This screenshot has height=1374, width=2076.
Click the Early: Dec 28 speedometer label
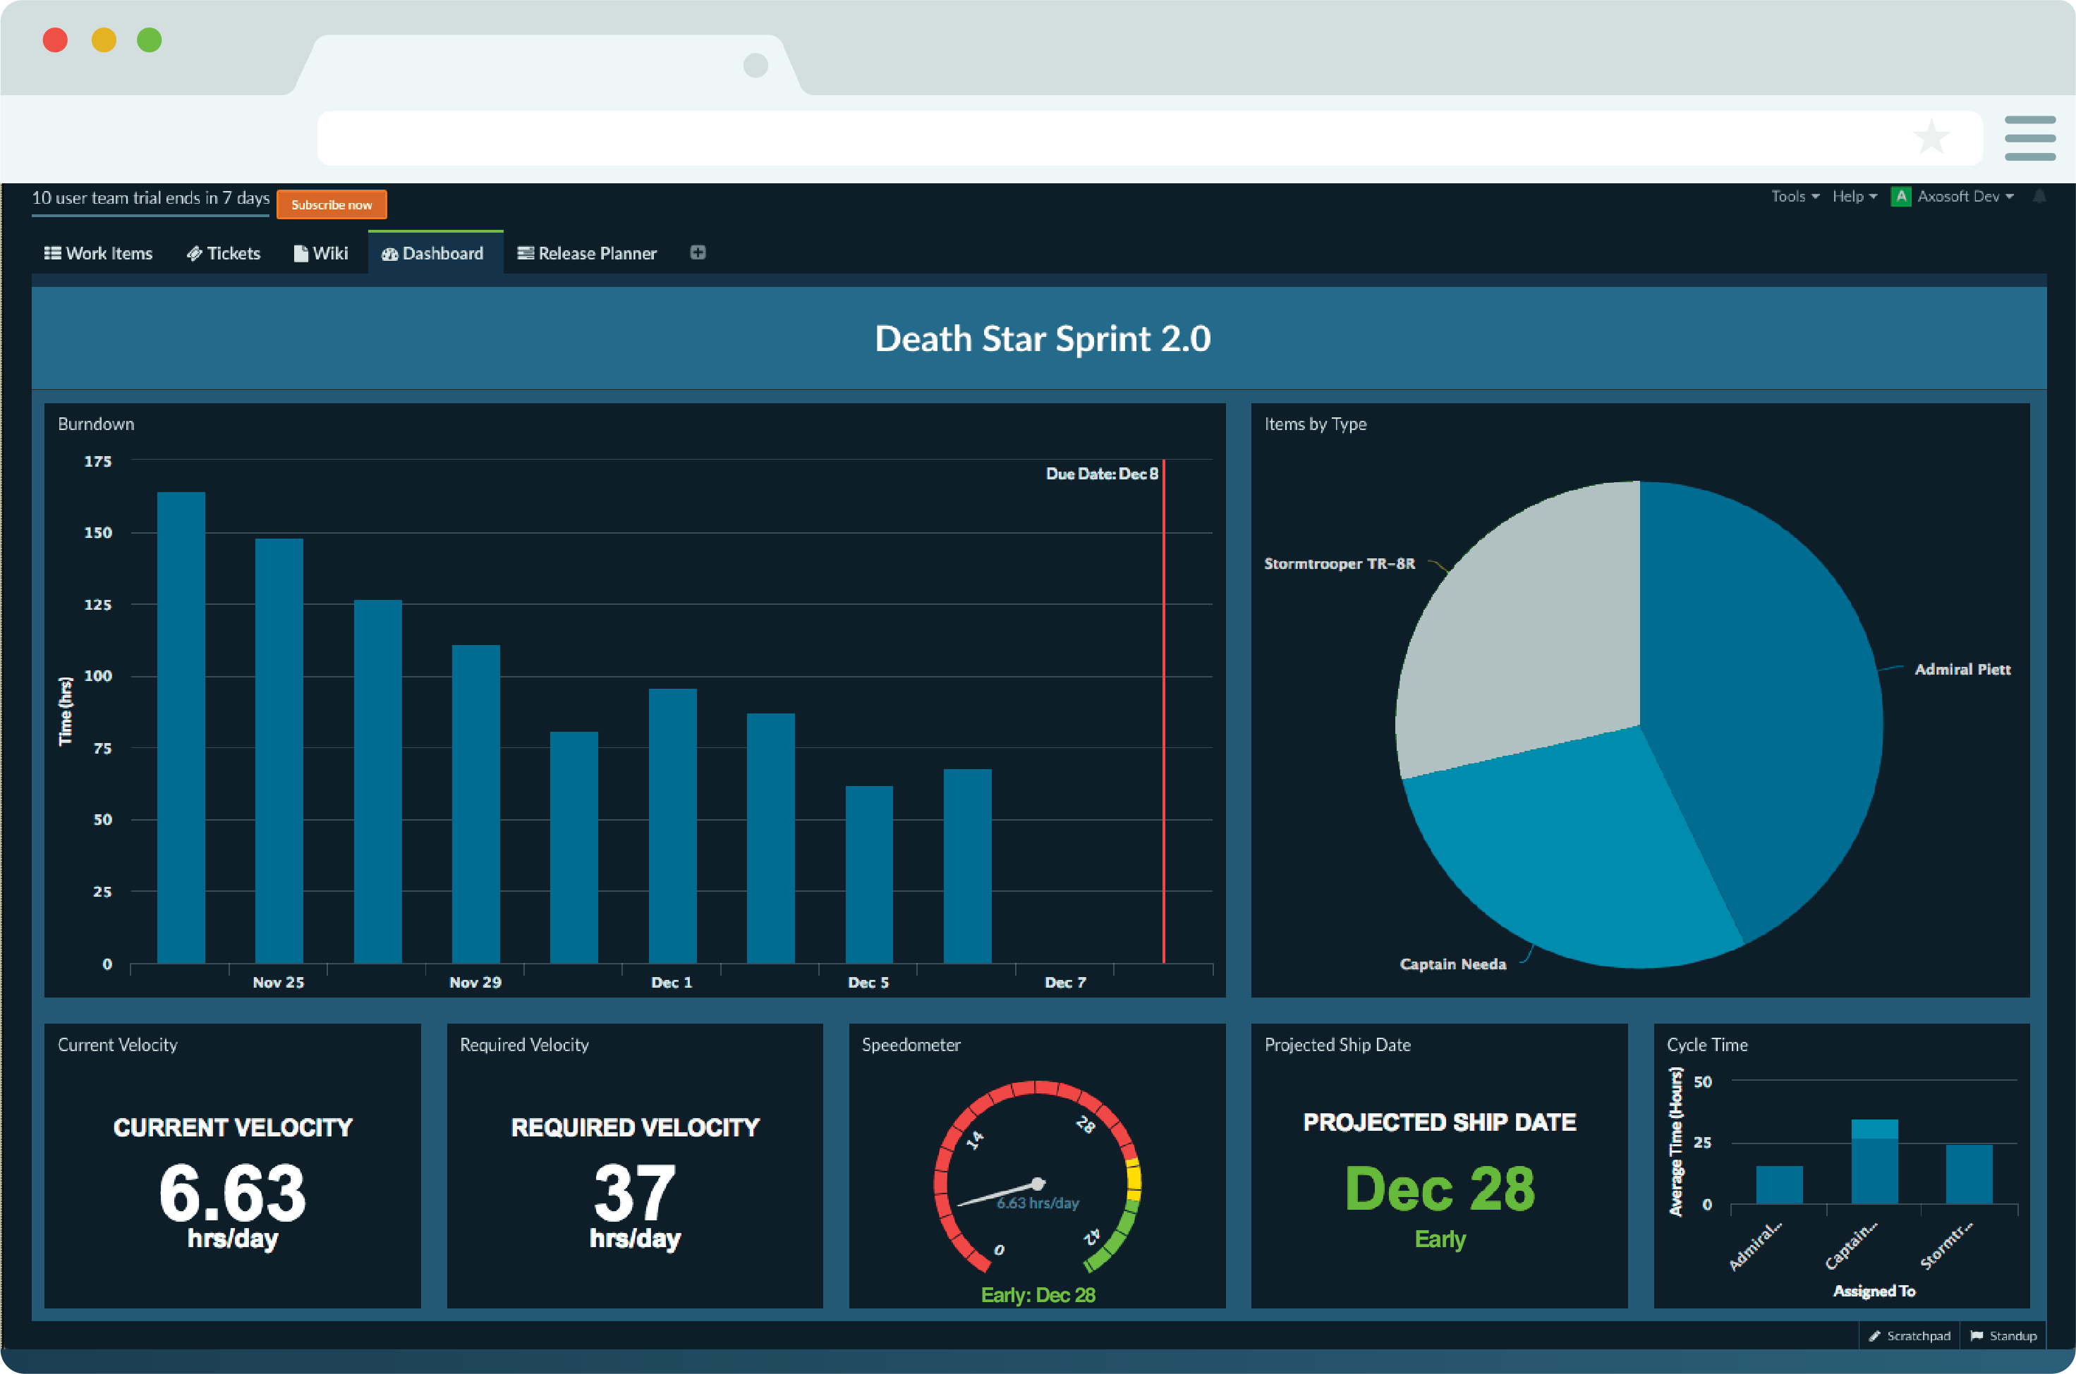(x=1037, y=1295)
